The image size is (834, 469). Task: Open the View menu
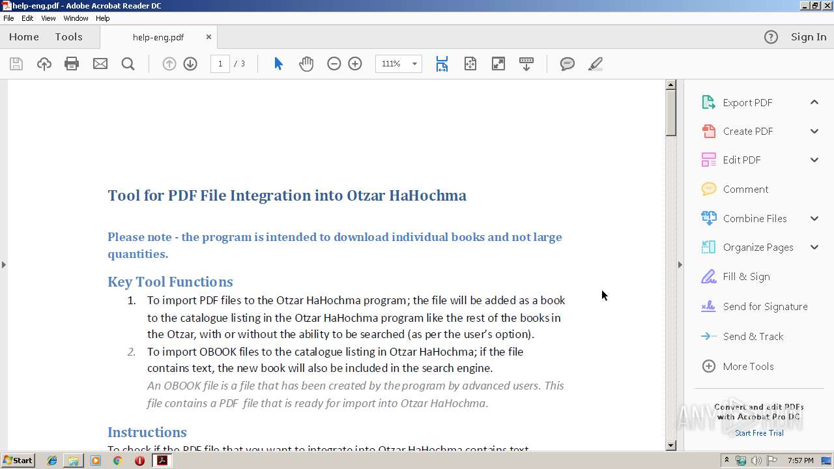(48, 18)
